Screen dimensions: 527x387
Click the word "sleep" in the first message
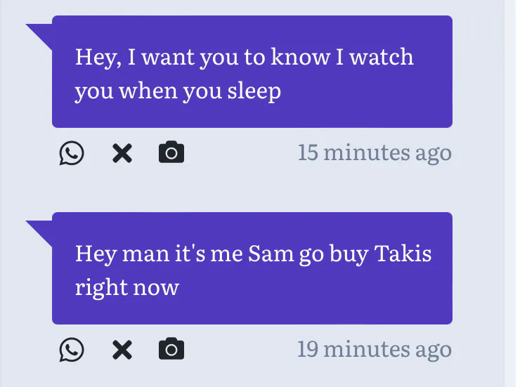tap(254, 91)
